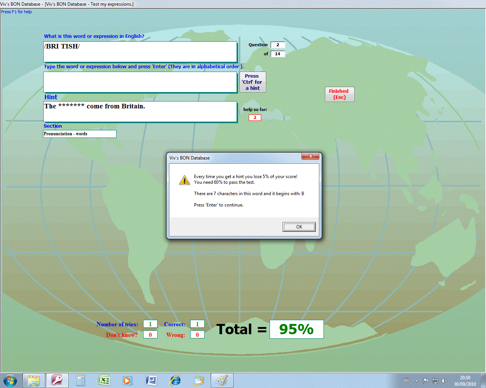Switch to Microsoft Access in the taskbar
Image resolution: width=486 pixels, height=388 pixels.
click(57, 380)
